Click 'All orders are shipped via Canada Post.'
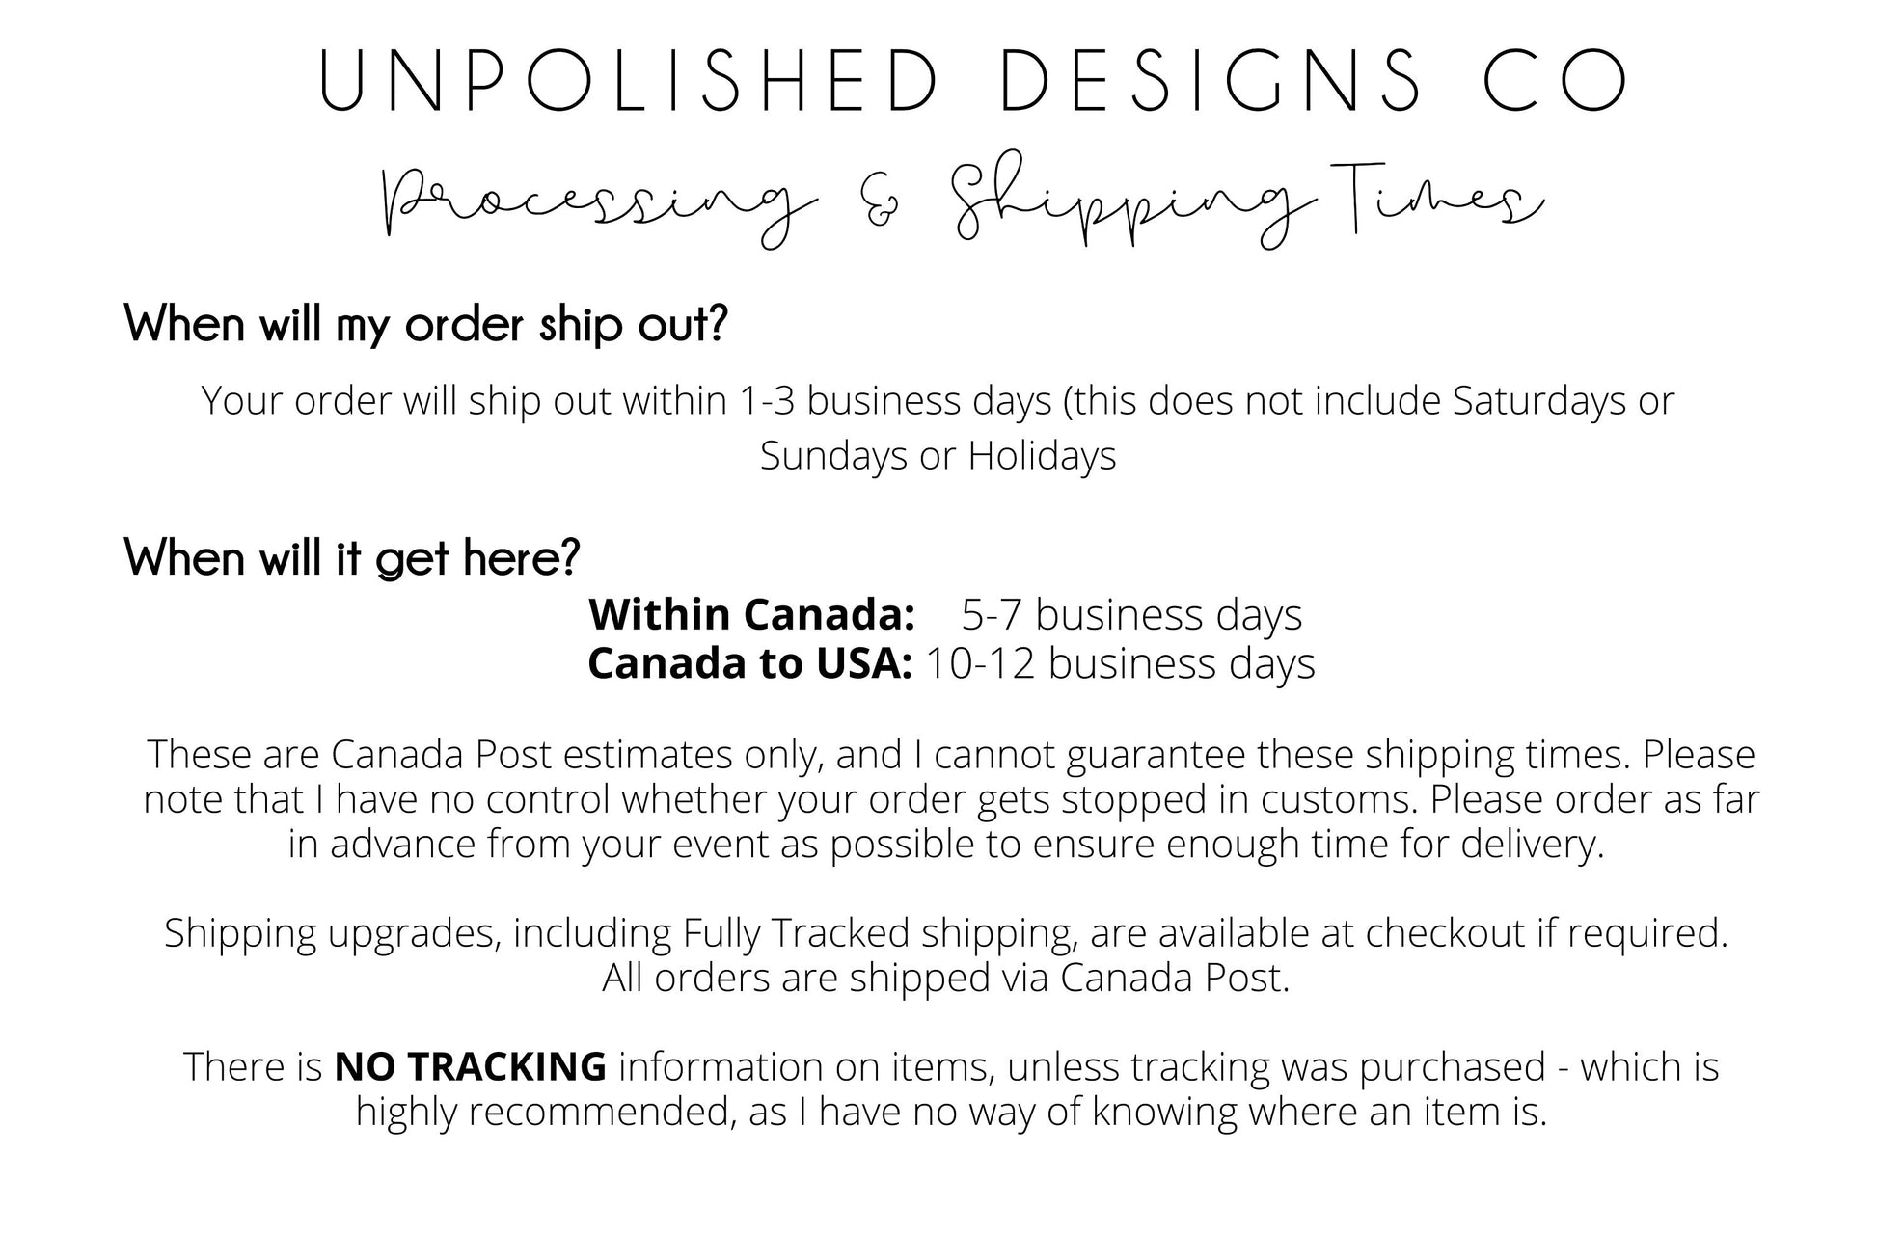 click(x=945, y=978)
